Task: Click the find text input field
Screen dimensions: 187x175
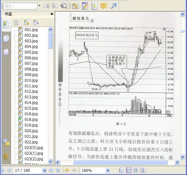Action: click(x=20, y=6)
